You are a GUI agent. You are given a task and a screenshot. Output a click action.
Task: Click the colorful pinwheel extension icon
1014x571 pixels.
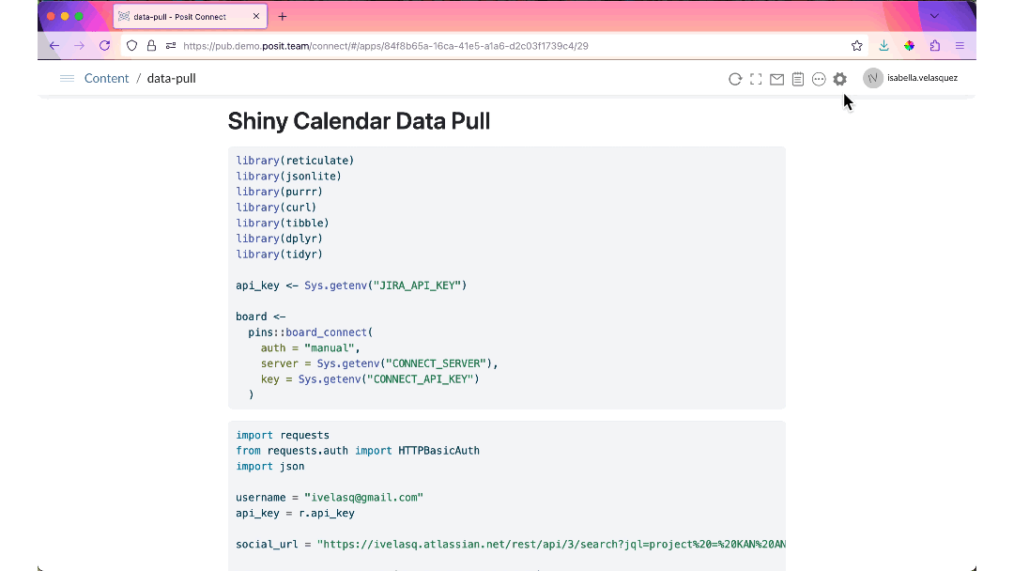[909, 45]
